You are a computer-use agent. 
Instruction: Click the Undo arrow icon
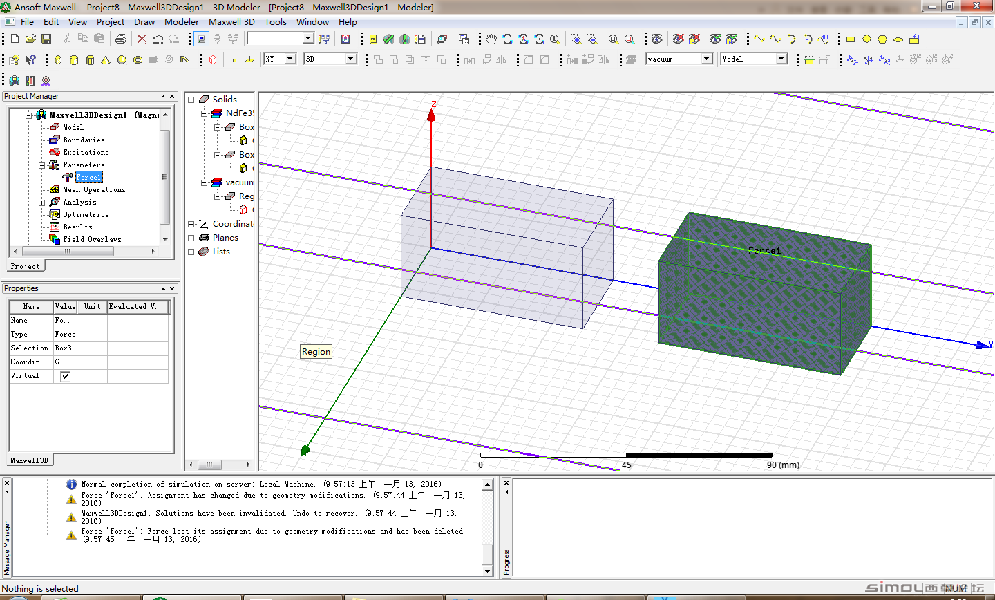[158, 39]
